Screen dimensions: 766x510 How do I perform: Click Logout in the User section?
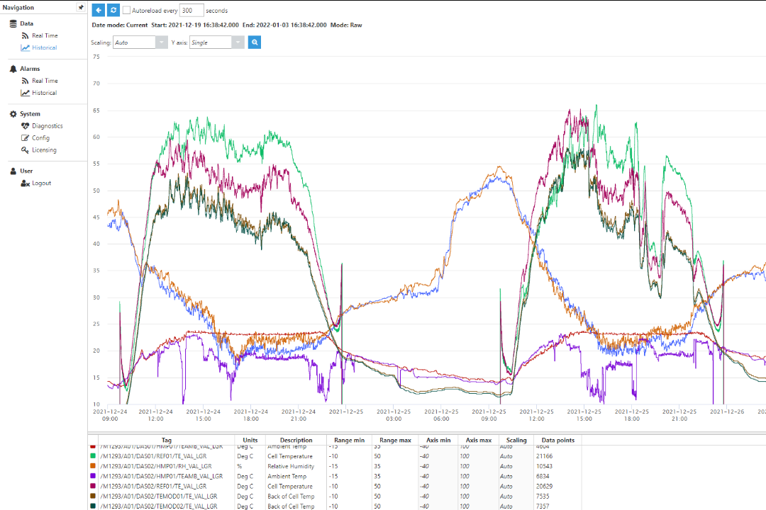click(x=41, y=183)
